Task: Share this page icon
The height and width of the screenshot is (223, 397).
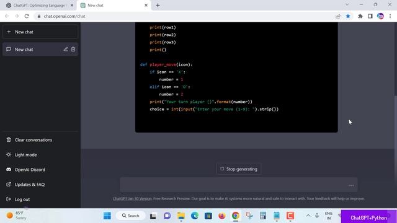Action: (x=337, y=16)
